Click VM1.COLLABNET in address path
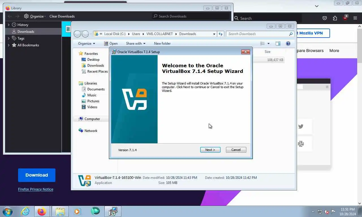The width and height of the screenshot is (362, 217). click(160, 34)
